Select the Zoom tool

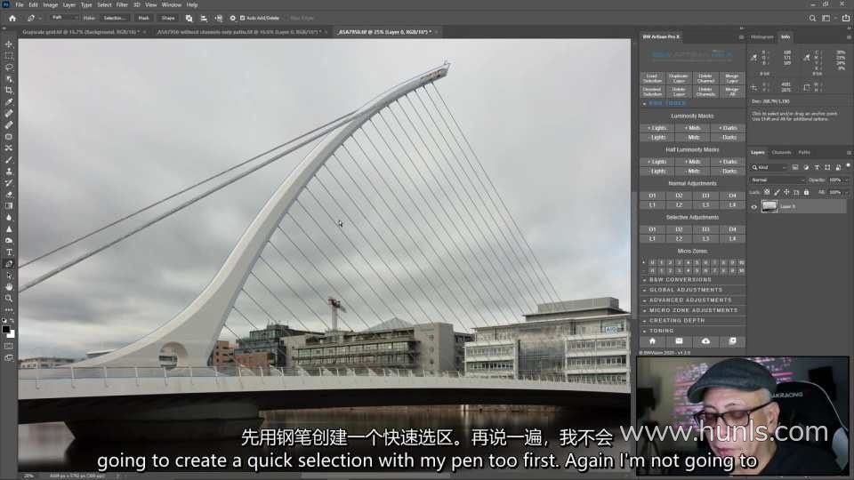point(9,299)
